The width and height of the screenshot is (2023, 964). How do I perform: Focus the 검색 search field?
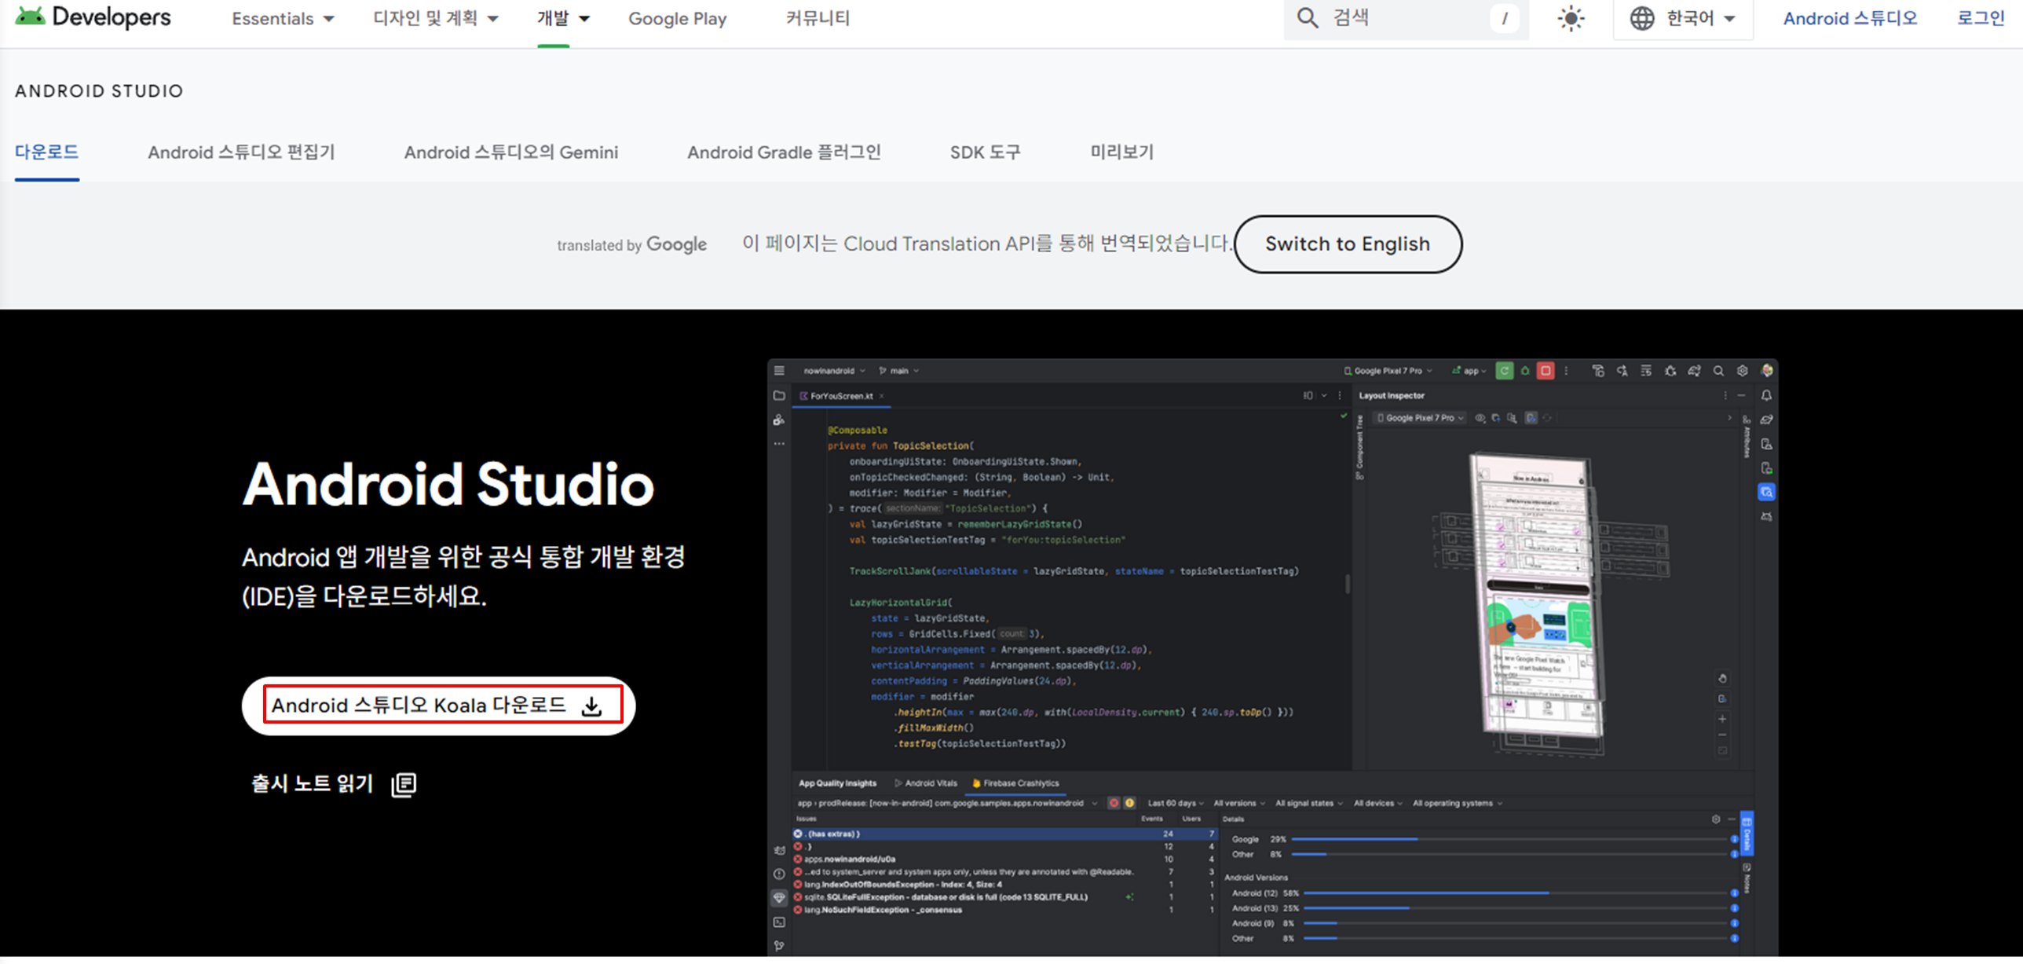point(1406,18)
